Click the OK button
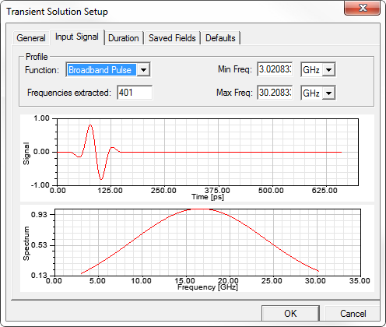 click(290, 313)
